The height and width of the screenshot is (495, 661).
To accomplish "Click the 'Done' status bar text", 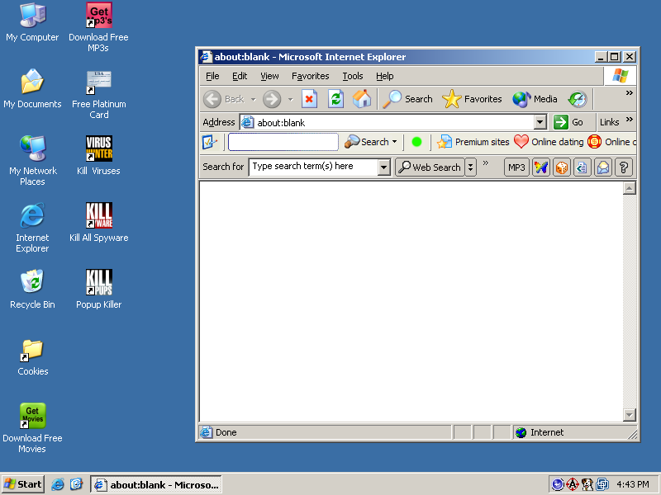I will click(226, 432).
